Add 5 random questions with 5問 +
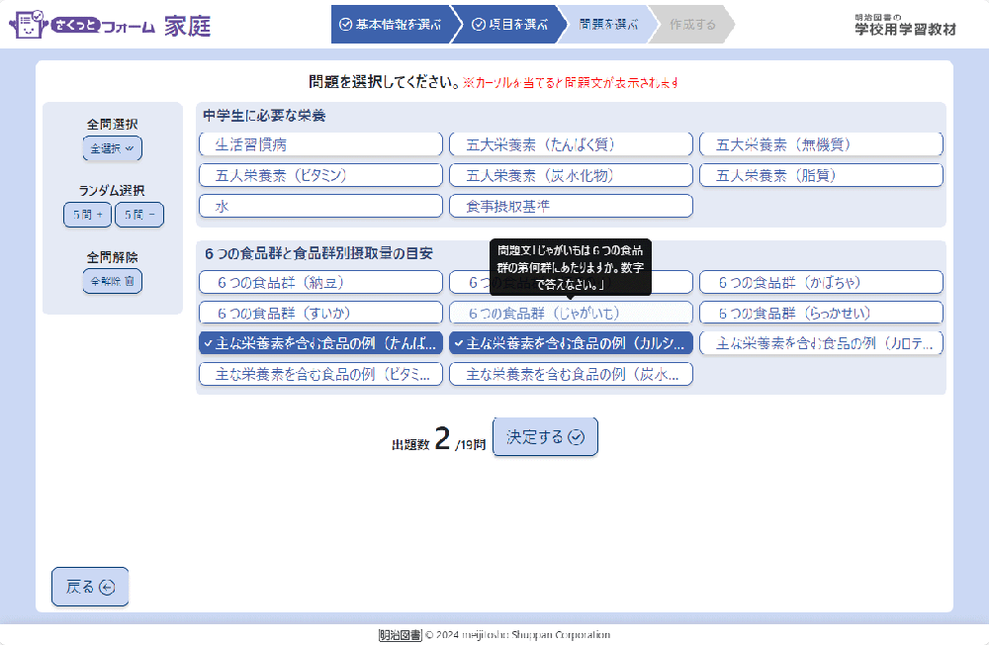The image size is (989, 645). click(87, 215)
